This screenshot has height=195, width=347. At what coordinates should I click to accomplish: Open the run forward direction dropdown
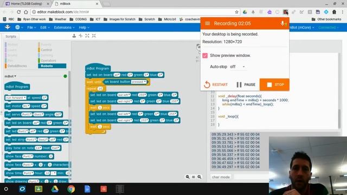[x=16, y=97]
